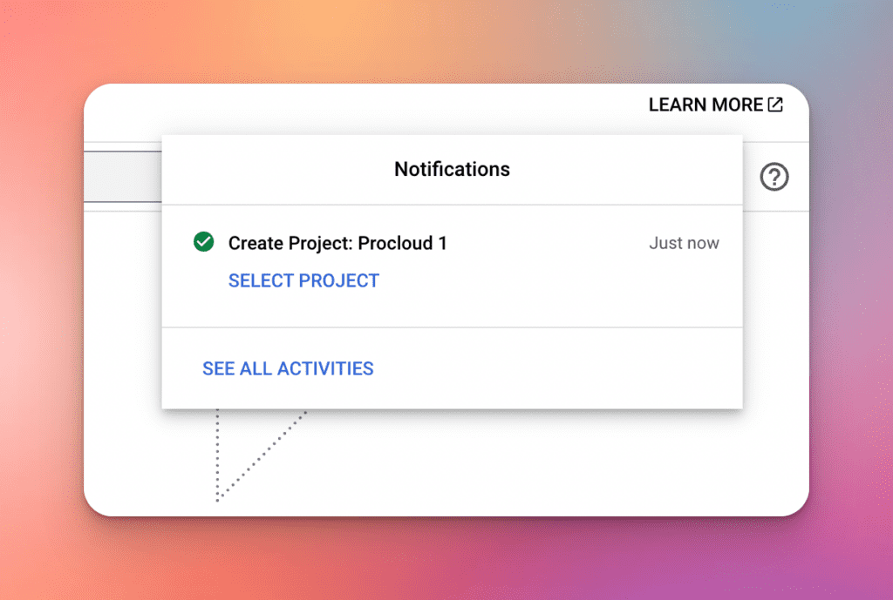Screen dimensions: 893x600
Task: Select the Create Project: Procloud 1 notification
Action: pyautogui.click(x=337, y=244)
